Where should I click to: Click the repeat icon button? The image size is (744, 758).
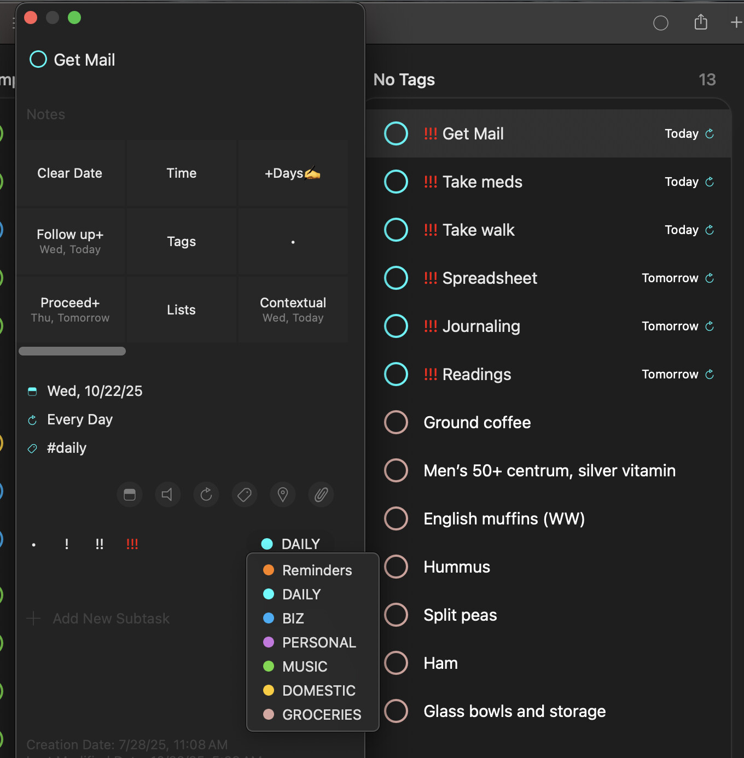(206, 495)
